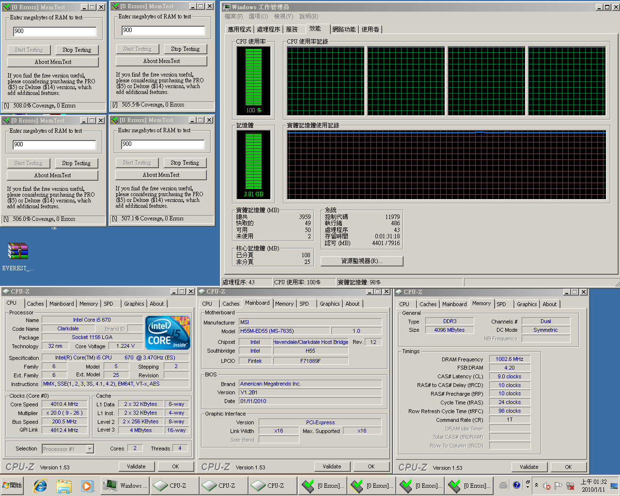
Task: Click the keyboard input method icon in the tray
Action: click(x=504, y=485)
